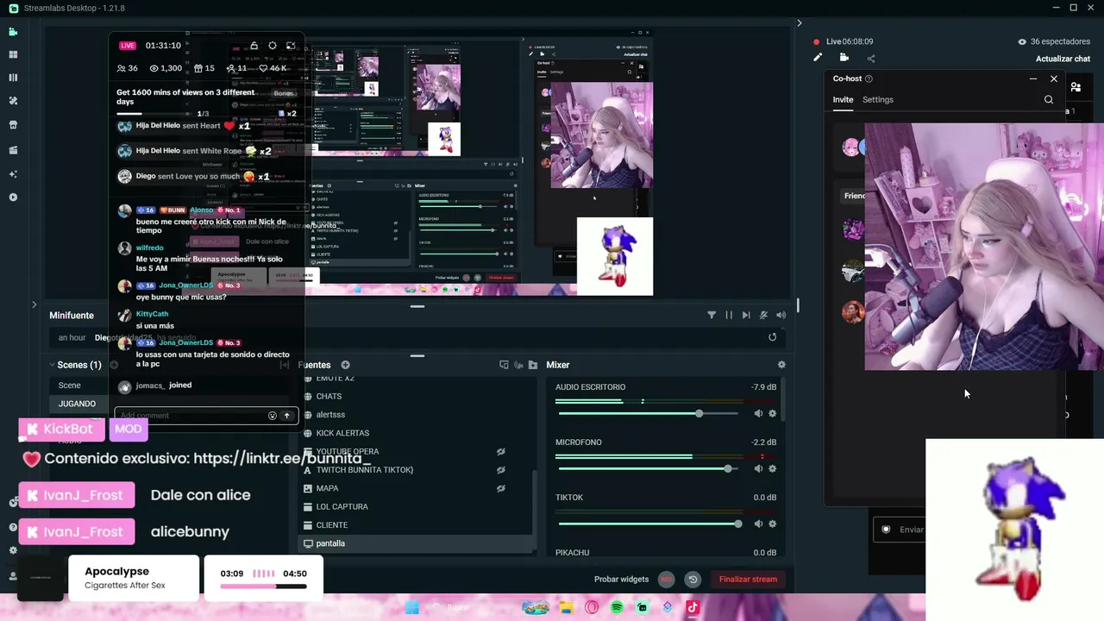Open Streamlabs settings gear in the sidebar
This screenshot has width=1104, height=621.
13,550
